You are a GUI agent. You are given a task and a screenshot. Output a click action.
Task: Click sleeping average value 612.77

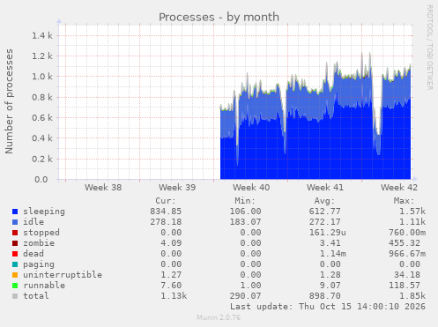coord(324,212)
